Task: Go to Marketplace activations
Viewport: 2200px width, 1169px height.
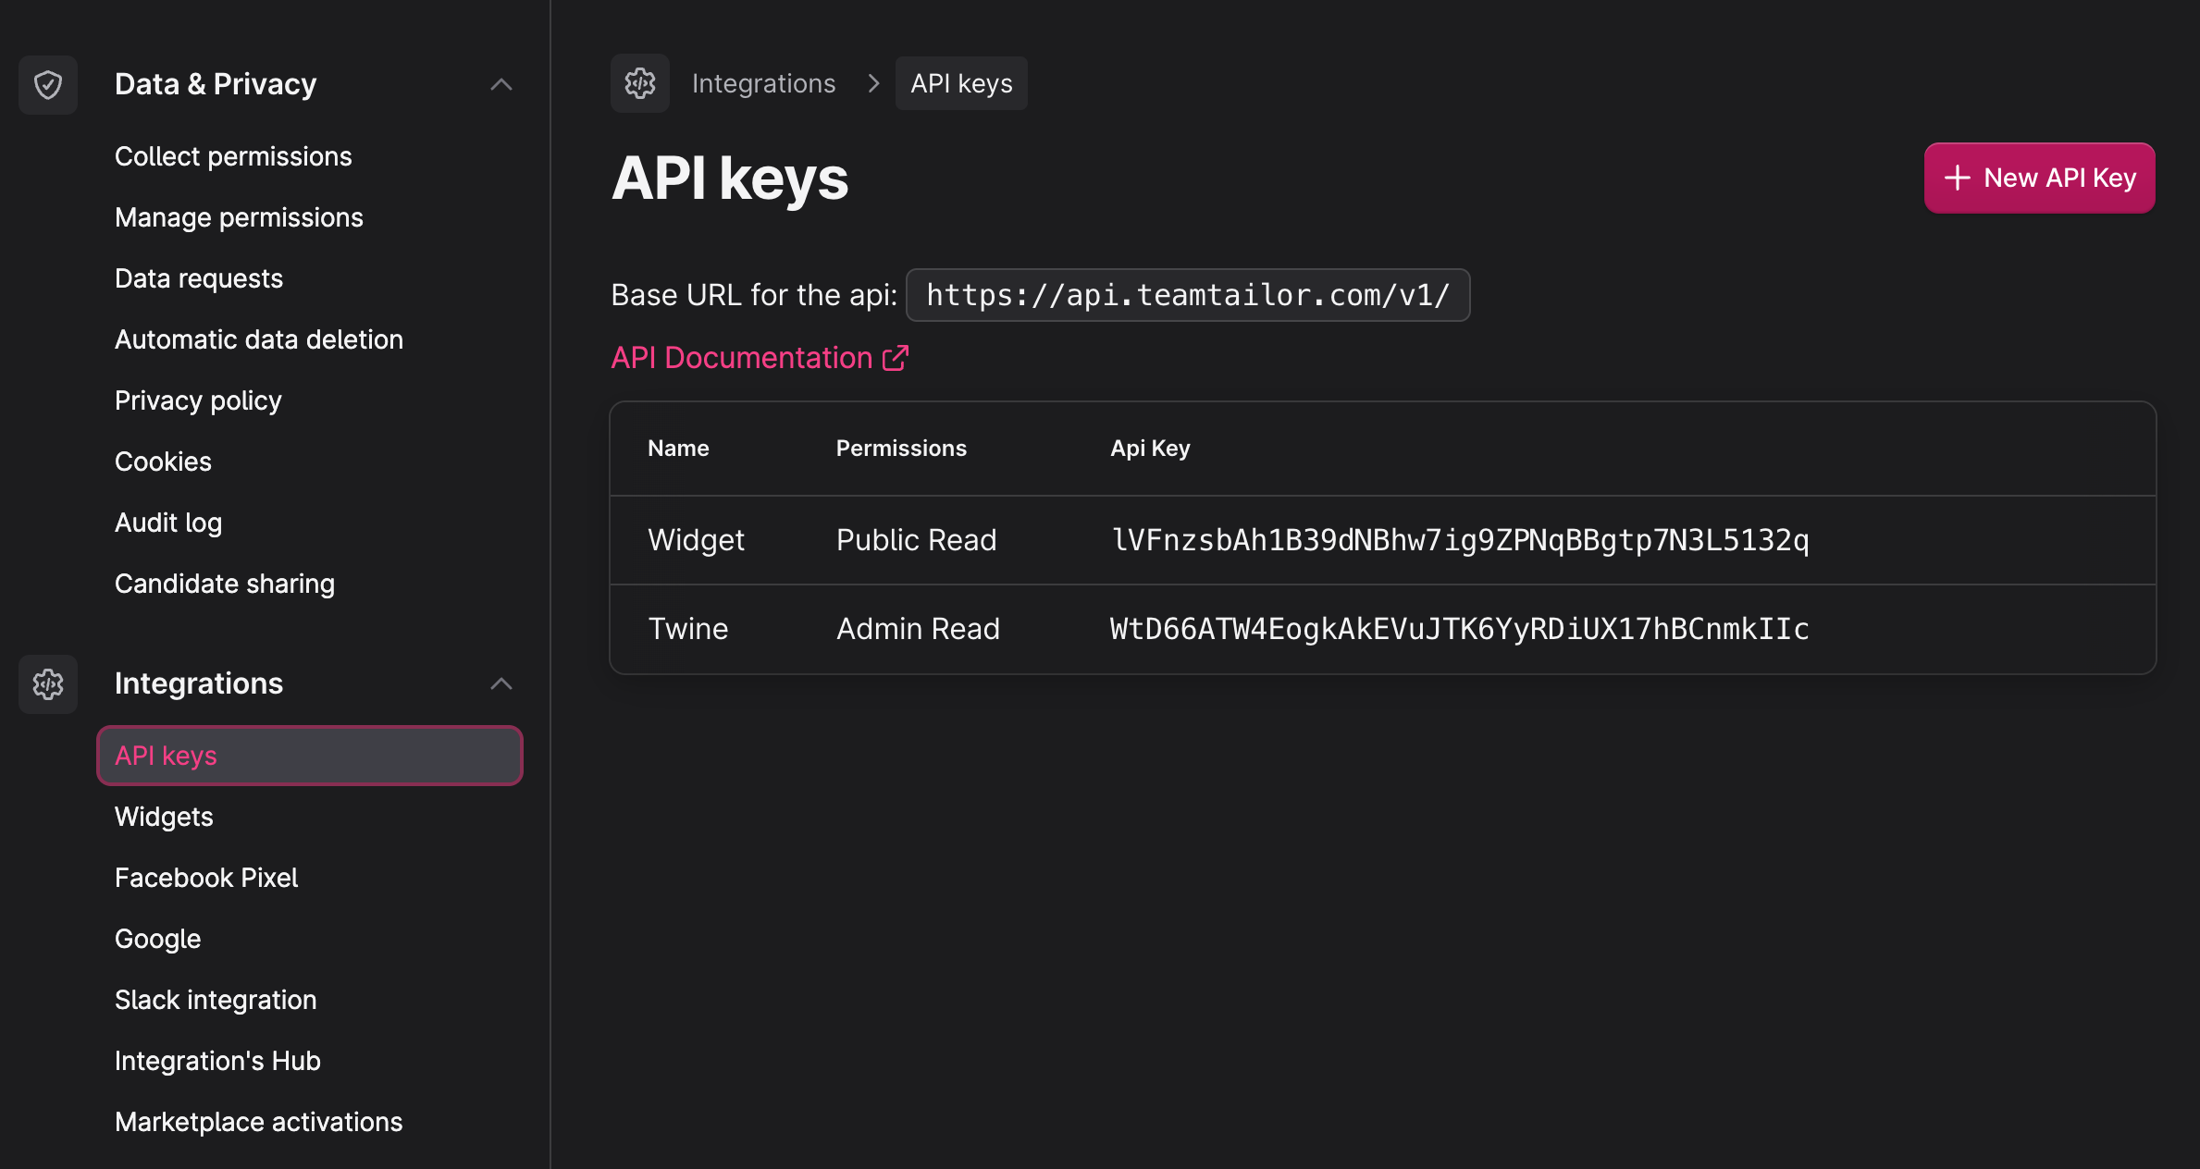Action: coord(259,1122)
